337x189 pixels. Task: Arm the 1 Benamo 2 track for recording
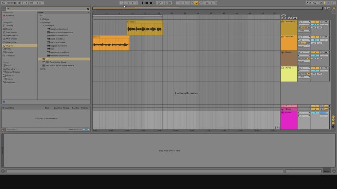click(x=326, y=22)
